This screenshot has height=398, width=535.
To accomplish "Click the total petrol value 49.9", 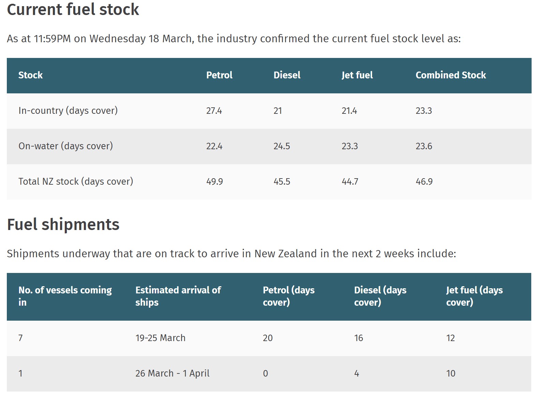I will [x=214, y=182].
